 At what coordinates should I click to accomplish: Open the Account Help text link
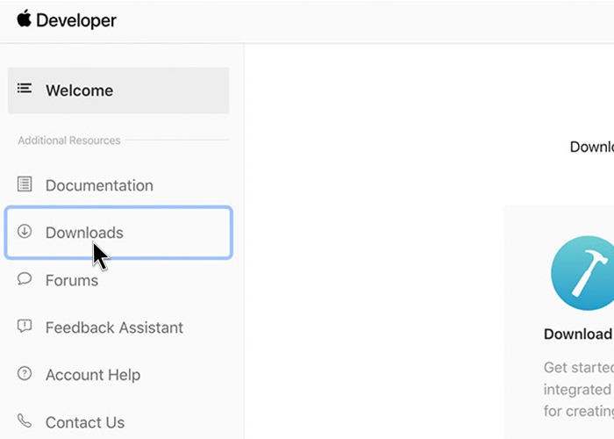pos(92,375)
